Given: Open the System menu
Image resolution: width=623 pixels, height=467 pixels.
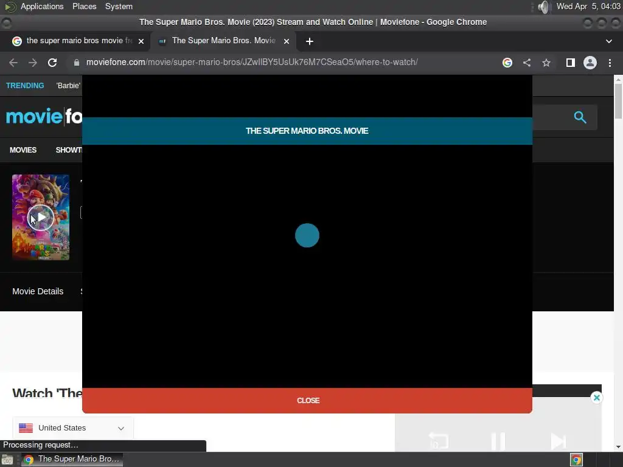Looking at the screenshot, I should coord(119,7).
